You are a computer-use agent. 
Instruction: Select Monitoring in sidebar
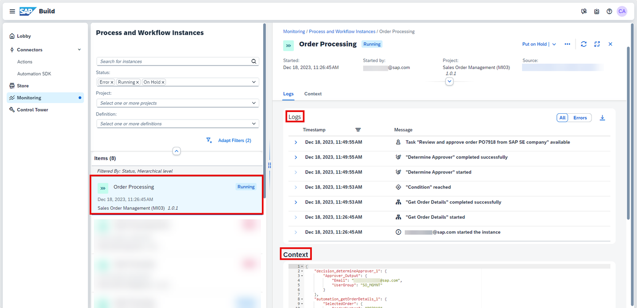(45, 98)
